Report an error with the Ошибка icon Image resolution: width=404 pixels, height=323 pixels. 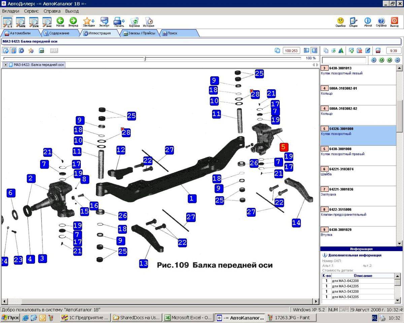click(340, 22)
